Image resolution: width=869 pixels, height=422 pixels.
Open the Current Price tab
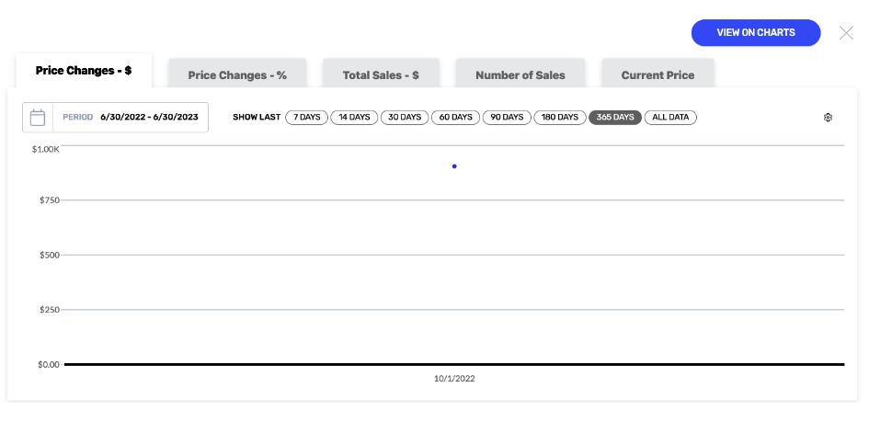657,74
